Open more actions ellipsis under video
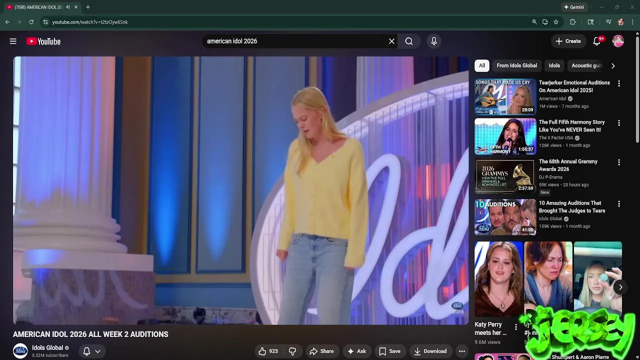Viewport: 640px width, 360px height. (462, 351)
